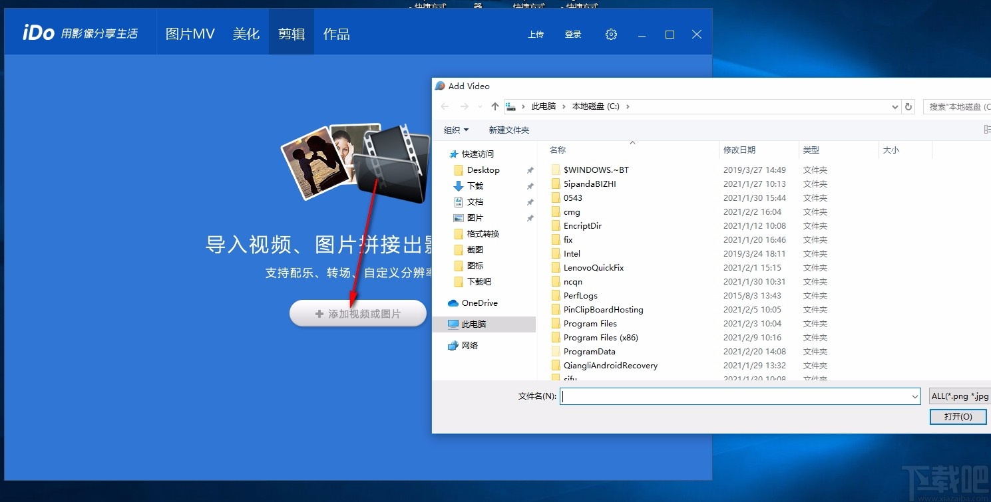Screen dimensions: 991x502
Task: Expand 本地磁盘 (C:) breadcrumb chevron
Action: point(628,106)
